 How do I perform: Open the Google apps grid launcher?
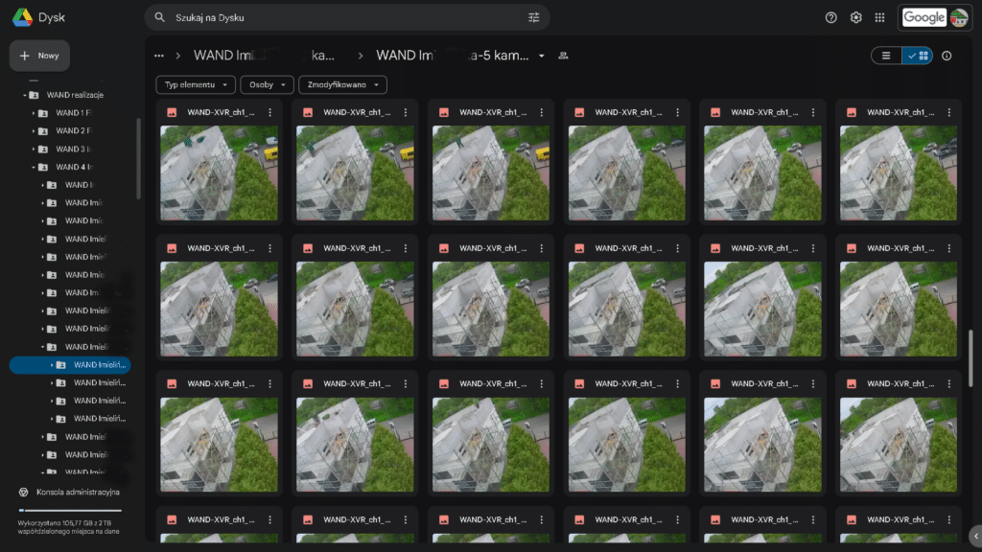880,17
